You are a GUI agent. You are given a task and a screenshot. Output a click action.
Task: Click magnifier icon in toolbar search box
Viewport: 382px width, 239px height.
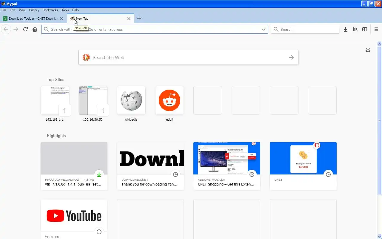point(276,29)
